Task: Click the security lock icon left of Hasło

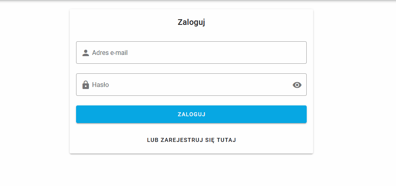Action: tap(85, 85)
